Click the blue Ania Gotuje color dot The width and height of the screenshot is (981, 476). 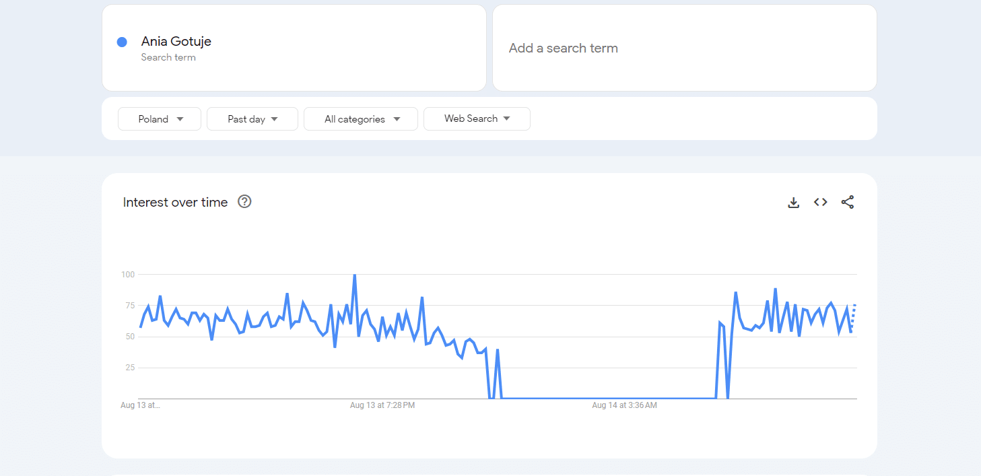pos(122,42)
